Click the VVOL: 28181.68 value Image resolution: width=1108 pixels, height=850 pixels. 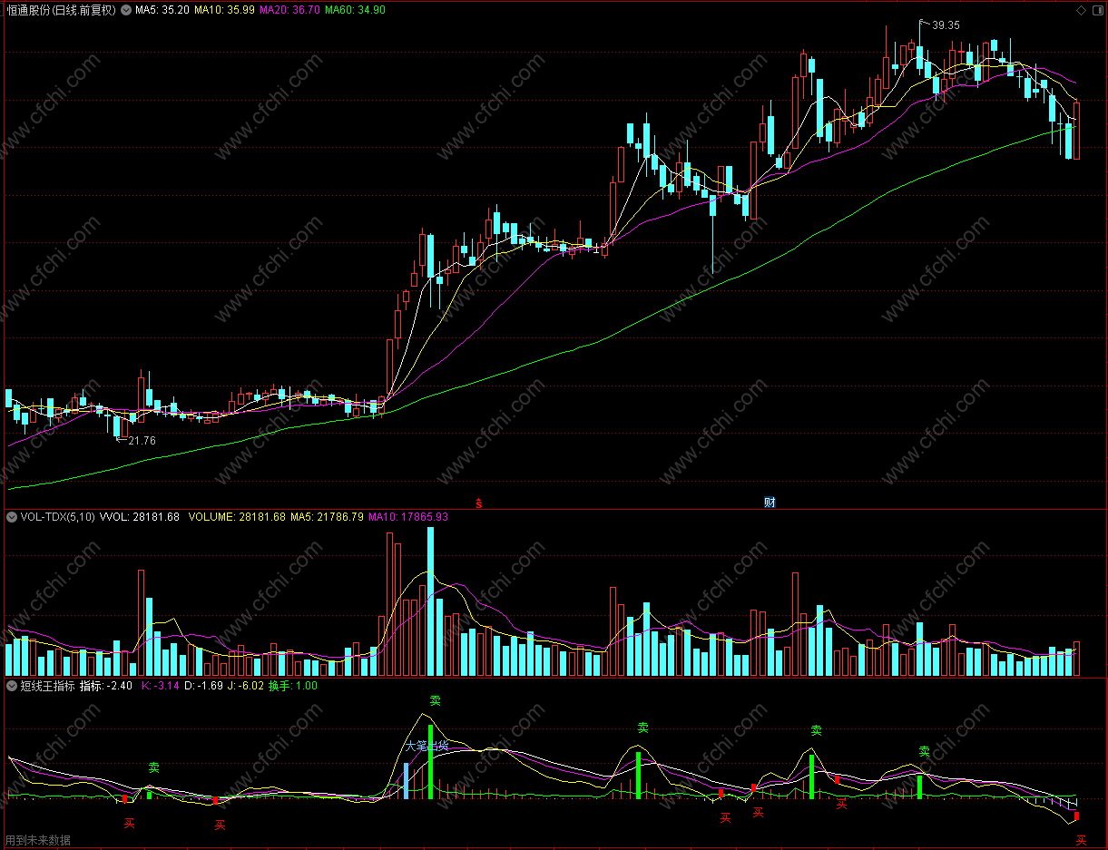140,517
